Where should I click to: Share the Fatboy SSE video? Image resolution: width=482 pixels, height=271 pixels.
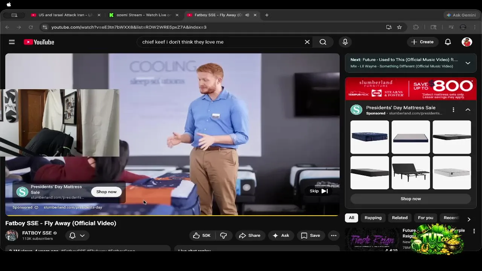[x=249, y=236]
